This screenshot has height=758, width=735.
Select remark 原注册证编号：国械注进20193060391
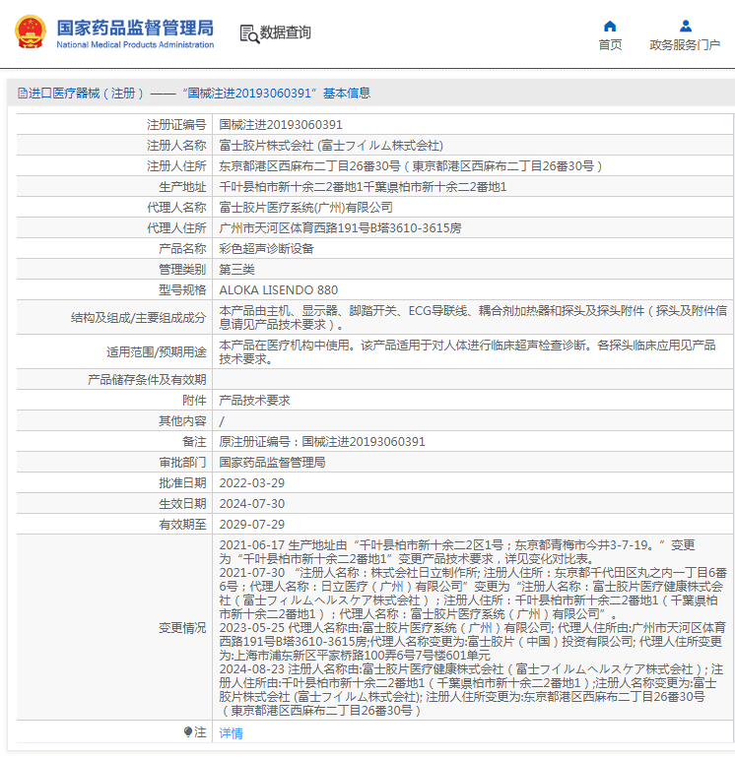pyautogui.click(x=322, y=442)
